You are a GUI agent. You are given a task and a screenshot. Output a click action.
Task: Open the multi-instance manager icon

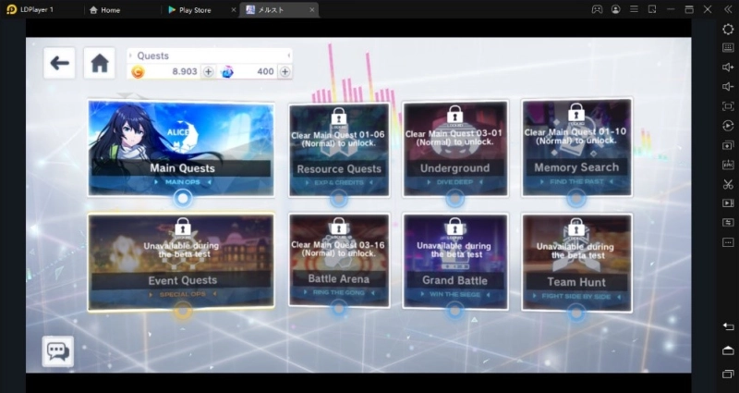click(x=728, y=145)
